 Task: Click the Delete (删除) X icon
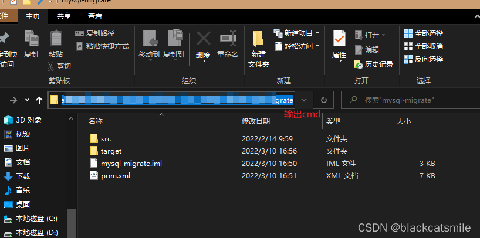[x=203, y=39]
